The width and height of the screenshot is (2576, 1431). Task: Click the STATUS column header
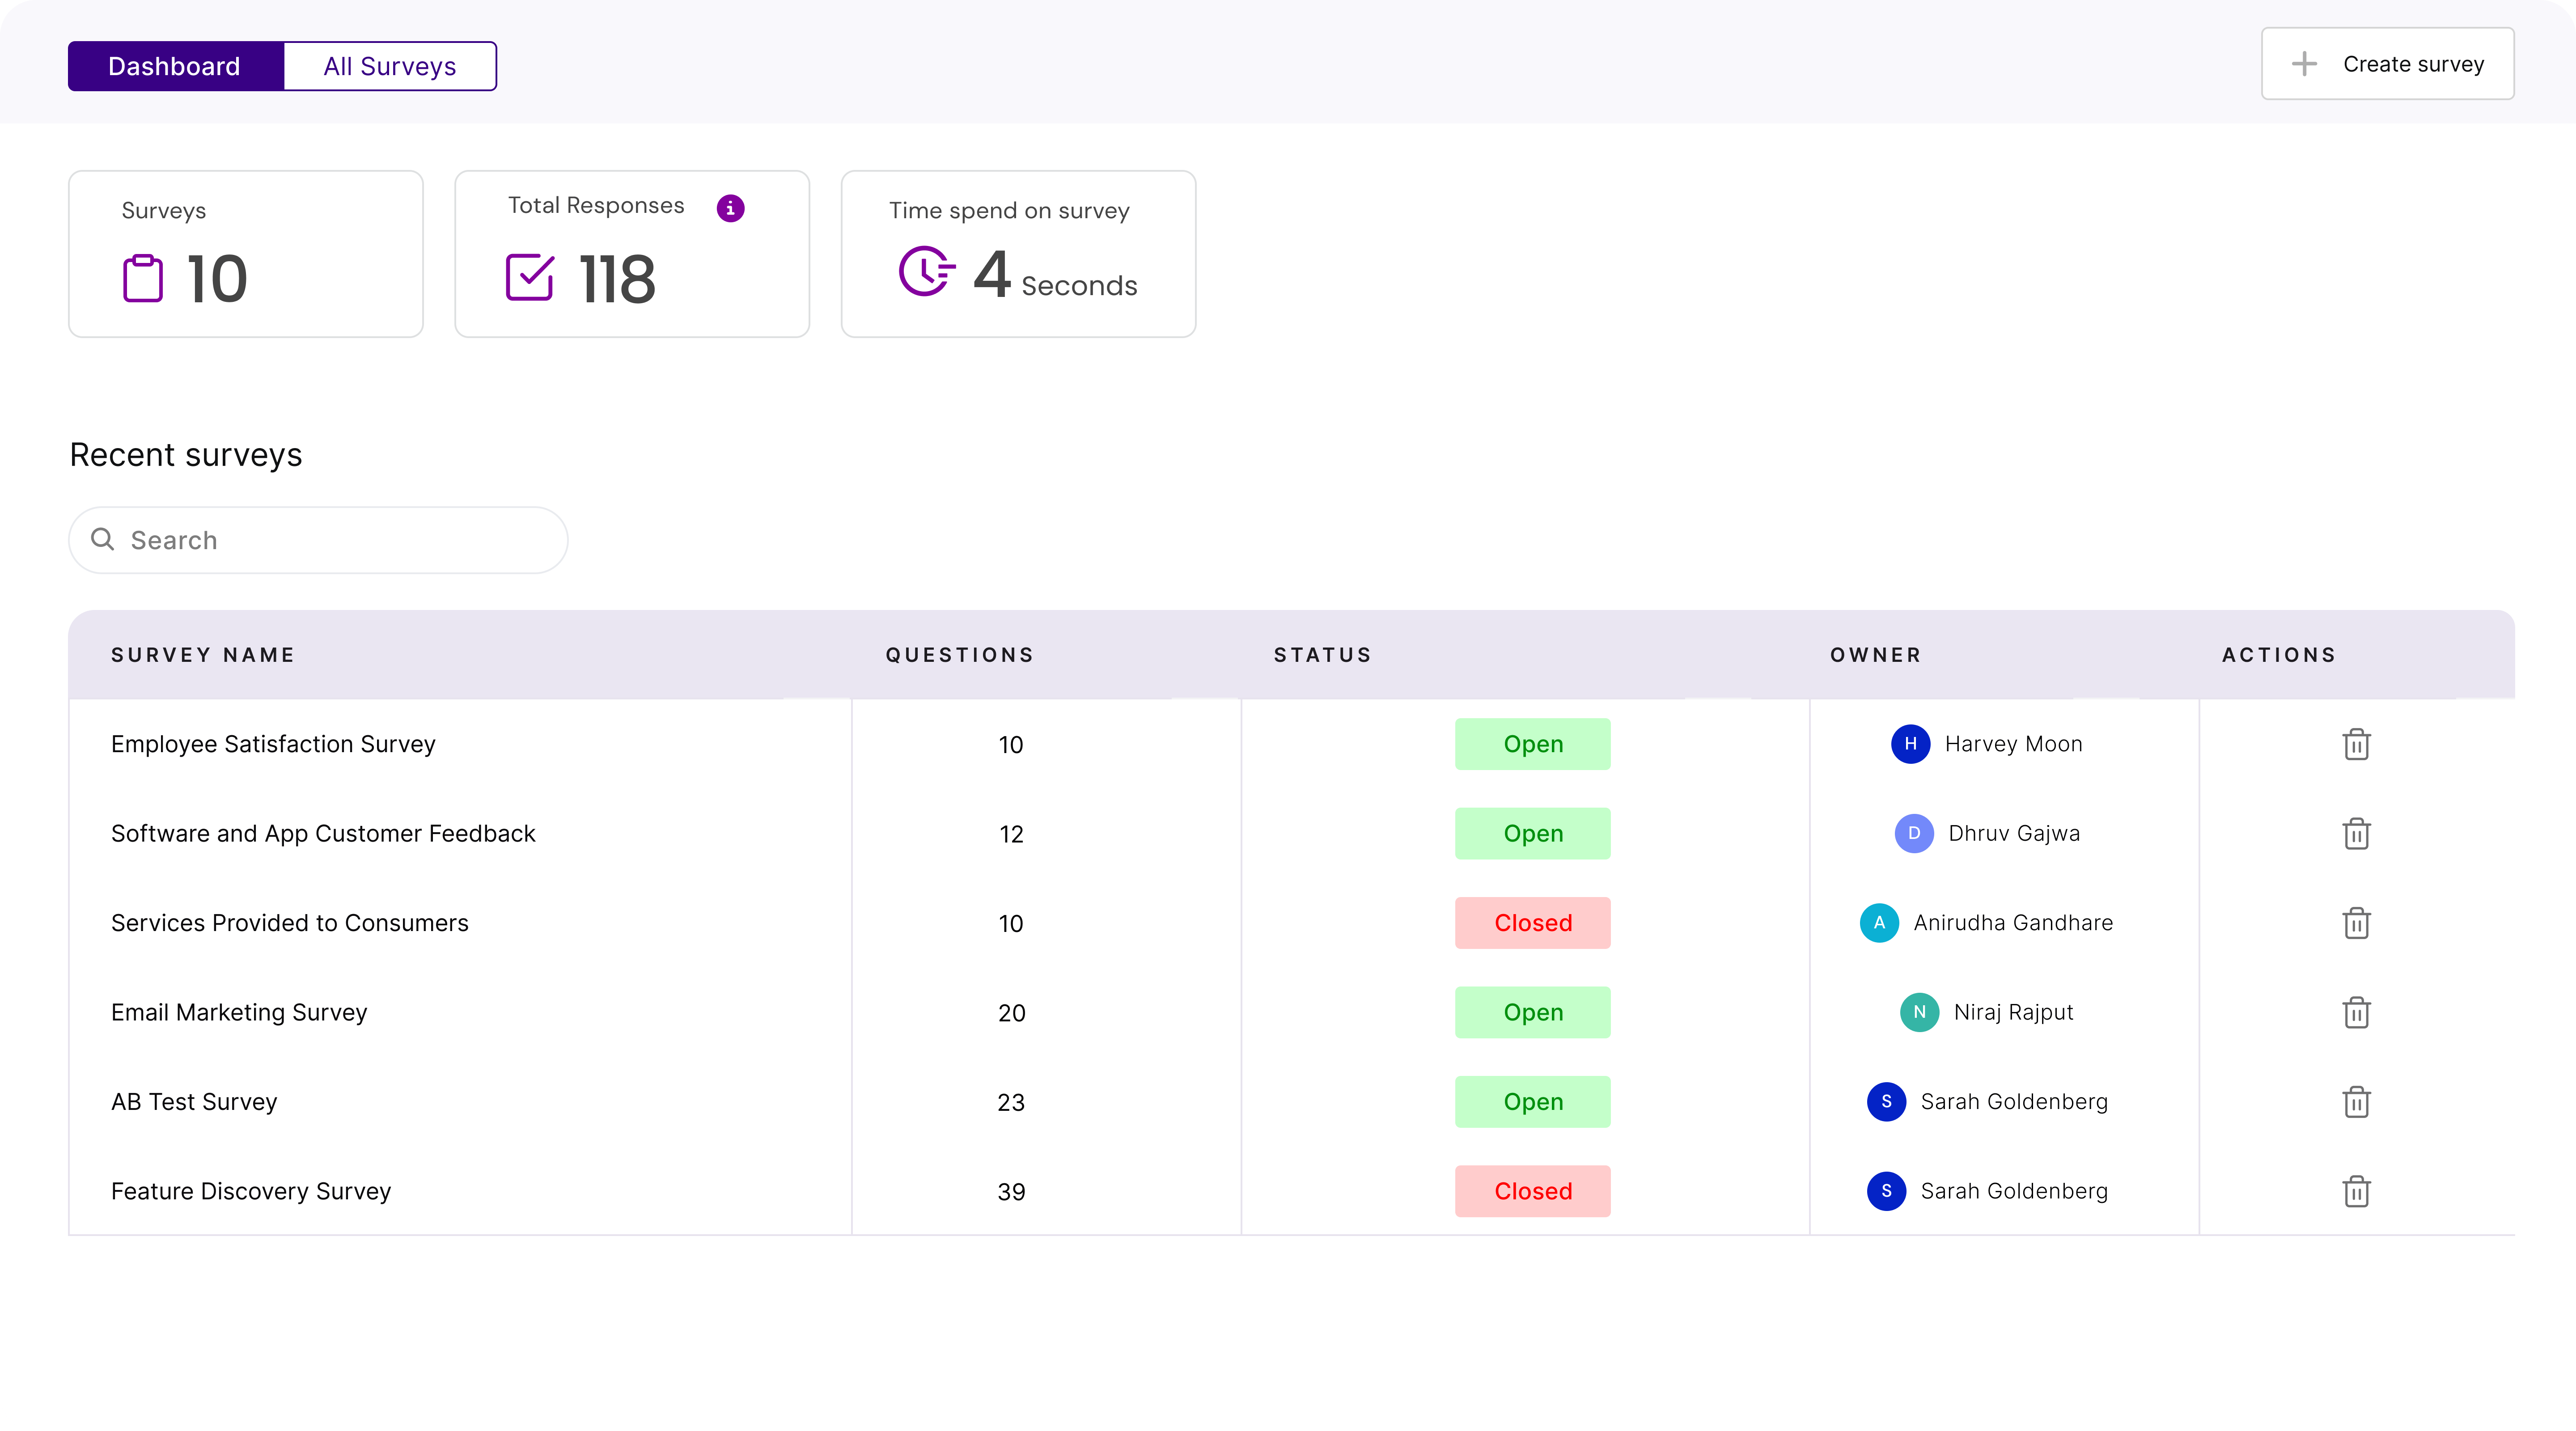(x=1323, y=655)
